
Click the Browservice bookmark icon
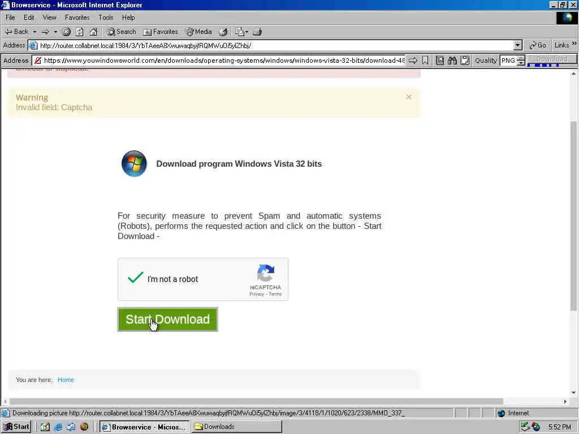pos(425,60)
